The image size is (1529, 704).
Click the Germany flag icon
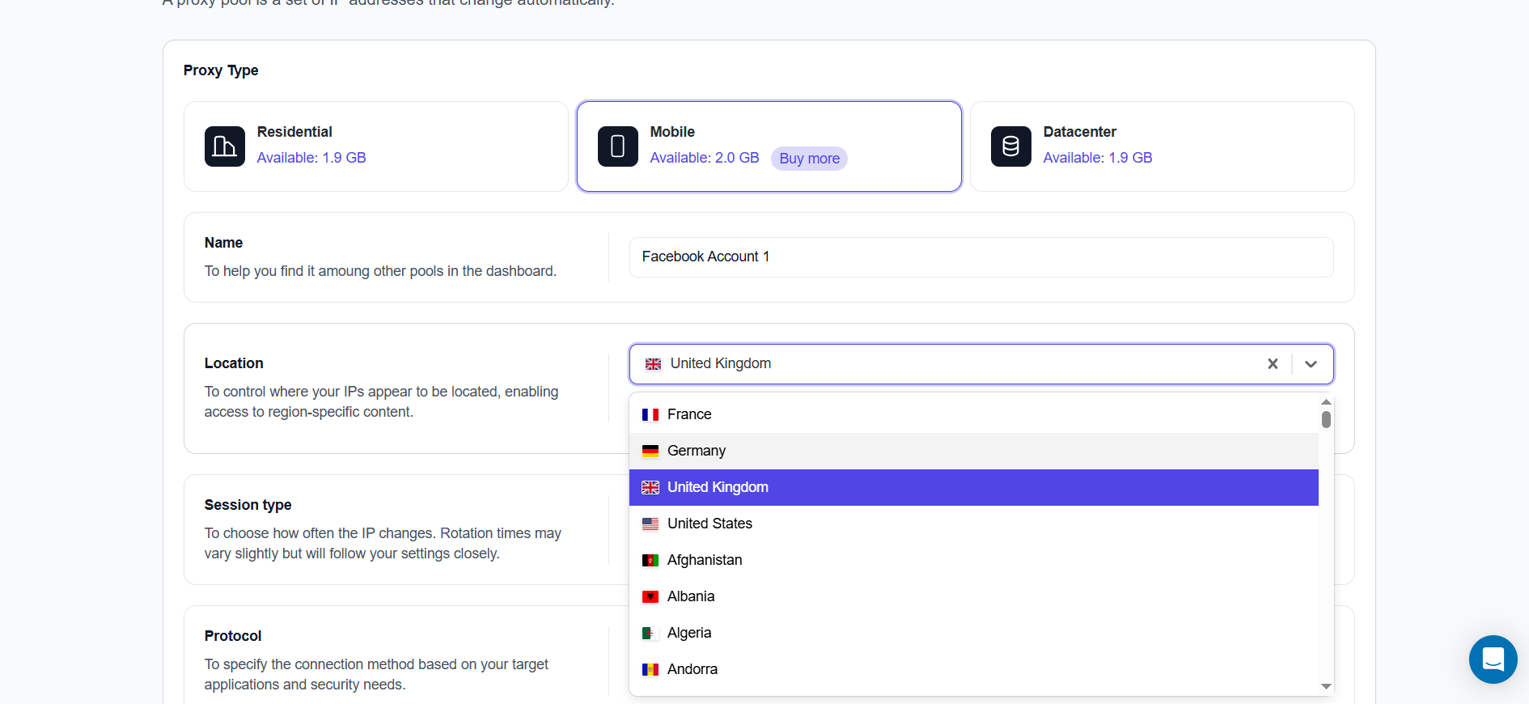(650, 452)
